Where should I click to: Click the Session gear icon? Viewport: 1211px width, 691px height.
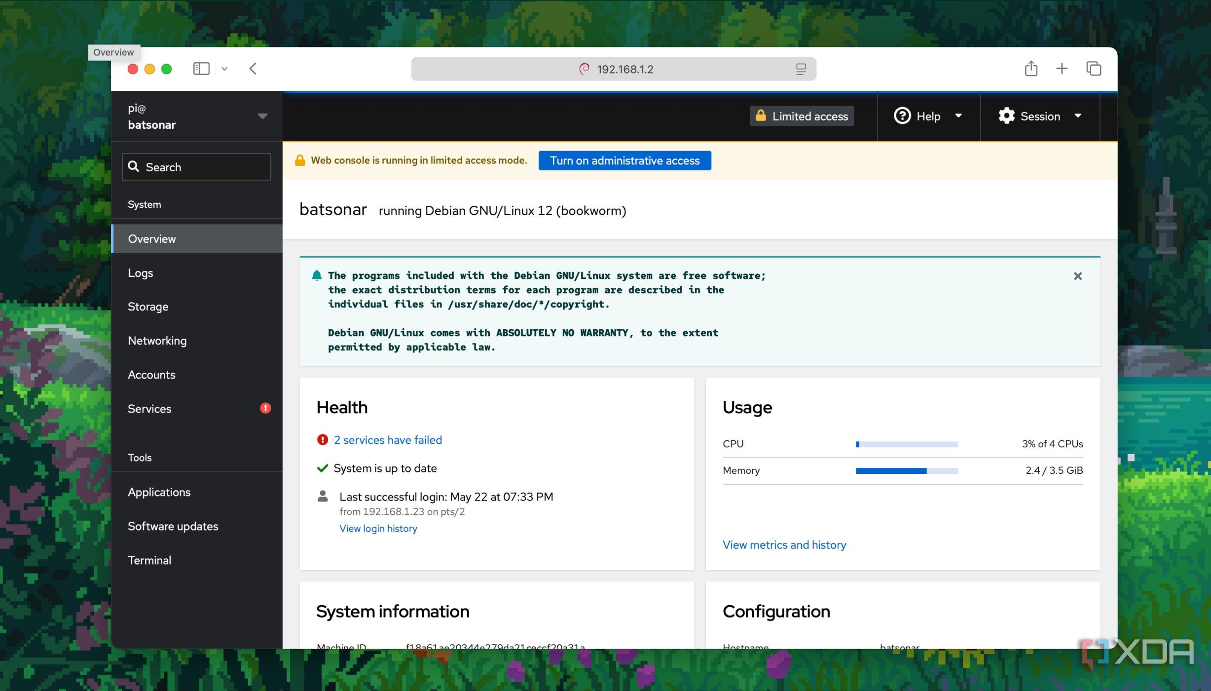1006,116
